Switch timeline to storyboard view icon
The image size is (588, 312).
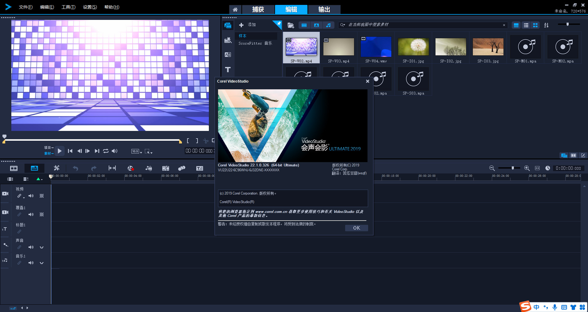coord(14,168)
